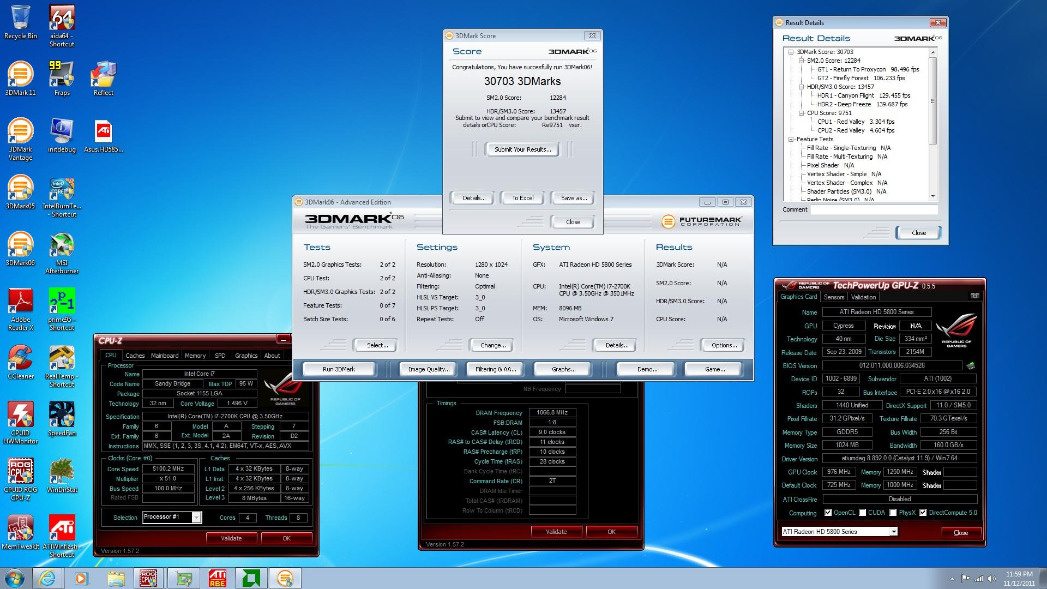Launch the prime95 shortcut icon
Viewport: 1047px width, 589px height.
pos(62,310)
